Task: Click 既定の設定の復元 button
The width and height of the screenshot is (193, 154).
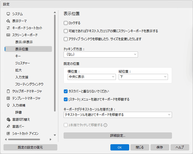Action: pos(30,147)
